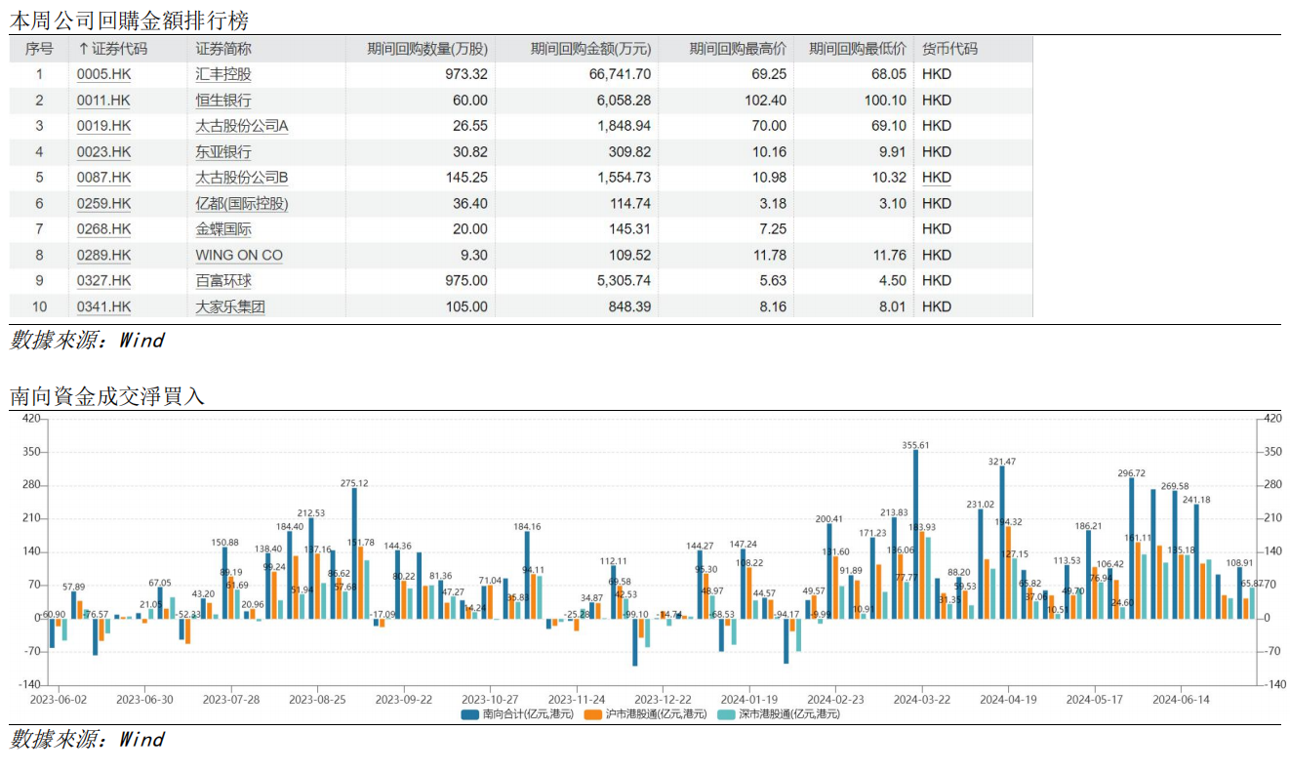Click the 太古股份公司A security name
1290x772 pixels.
242,126
